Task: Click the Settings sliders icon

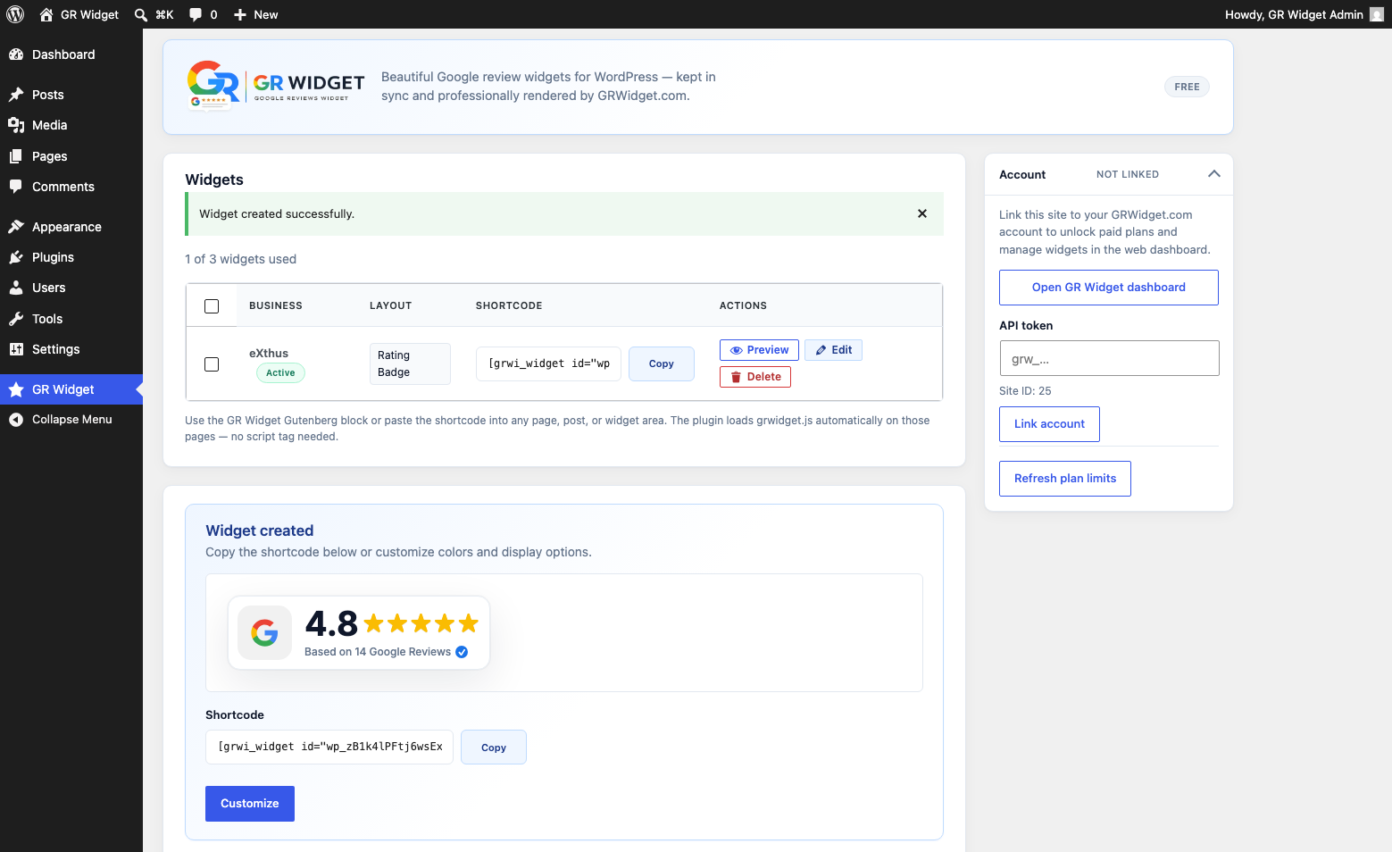Action: pos(16,349)
